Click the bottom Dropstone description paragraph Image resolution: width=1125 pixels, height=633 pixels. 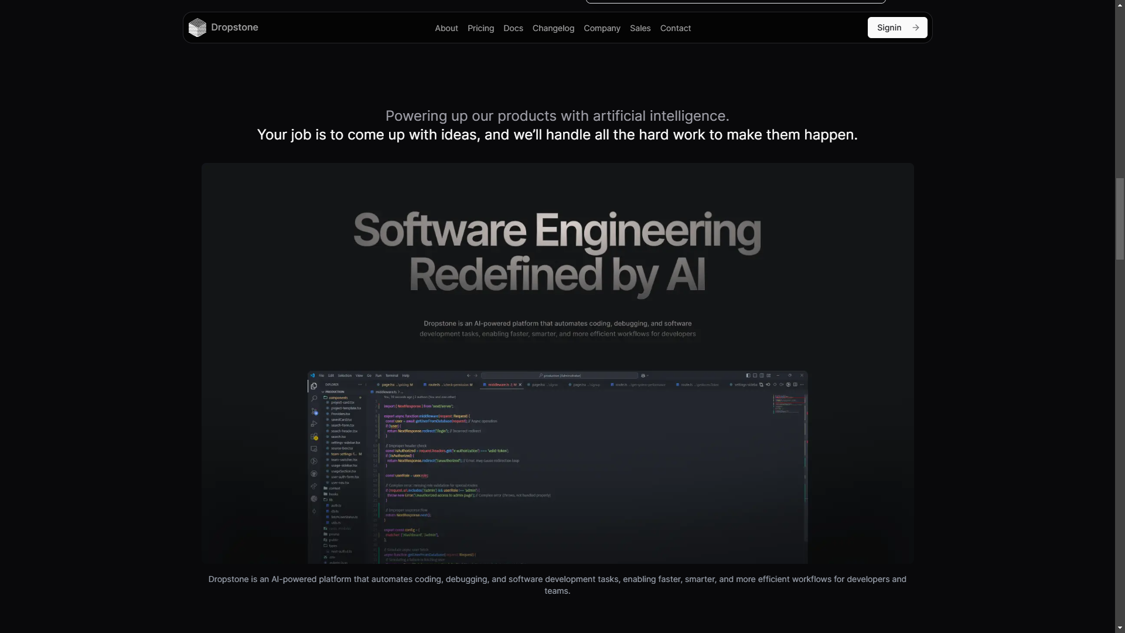point(557,585)
